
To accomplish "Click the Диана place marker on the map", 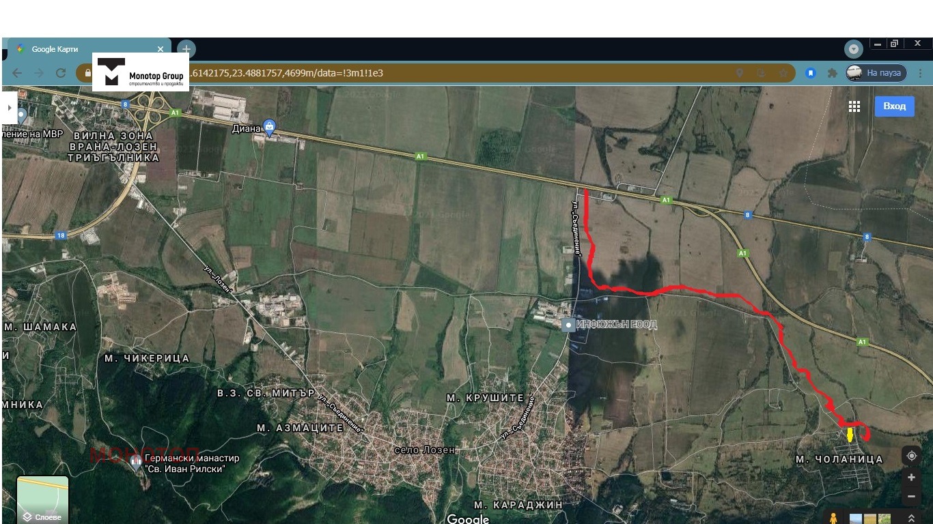I will 268,127.
